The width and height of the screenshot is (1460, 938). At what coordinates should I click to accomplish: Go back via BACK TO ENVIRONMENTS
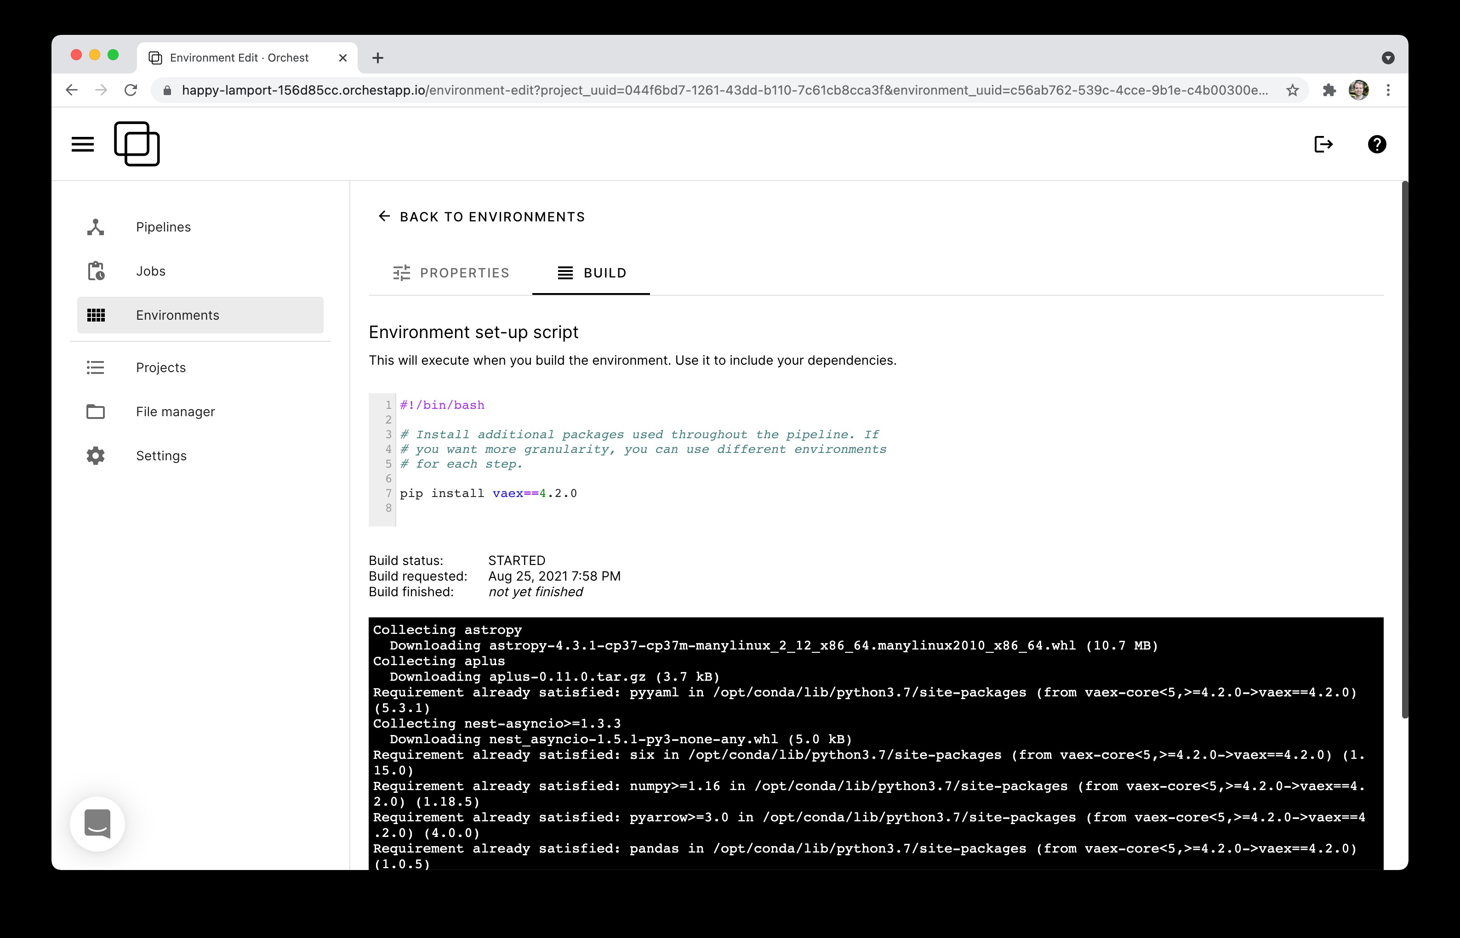click(x=481, y=217)
